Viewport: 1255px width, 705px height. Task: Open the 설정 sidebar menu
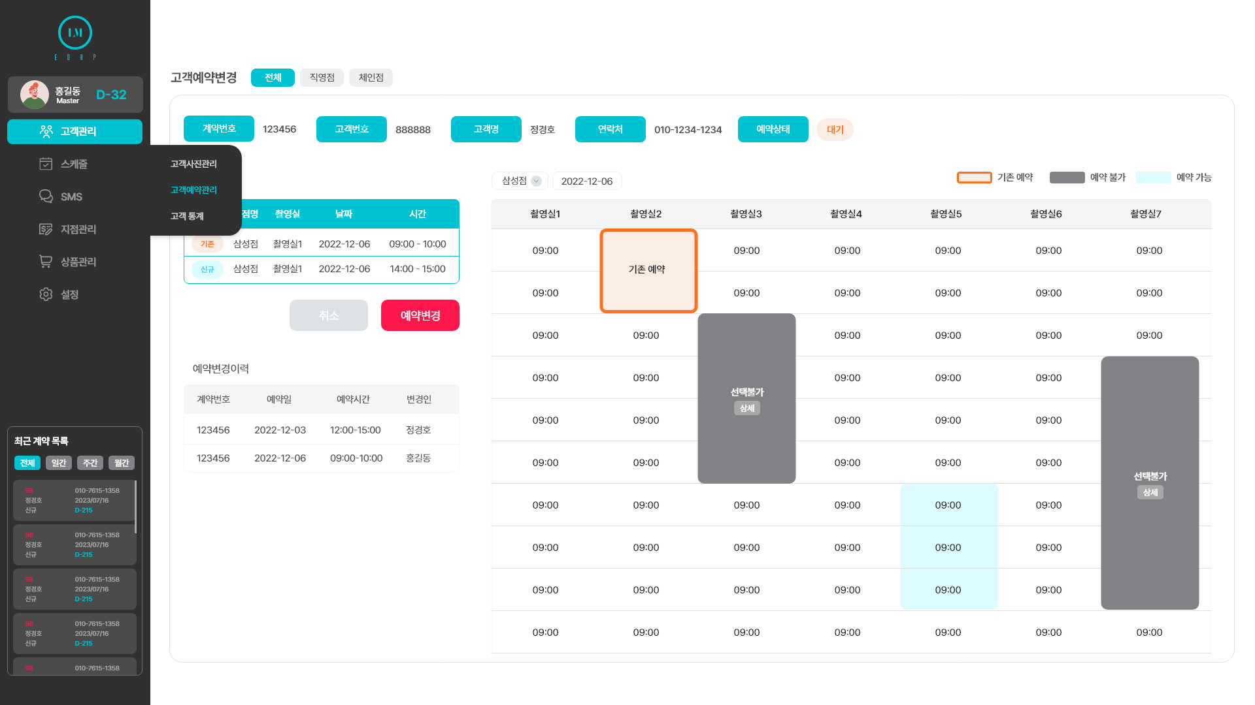pos(75,294)
